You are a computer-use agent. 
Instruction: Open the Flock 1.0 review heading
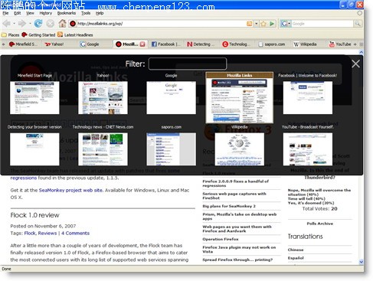(x=34, y=215)
